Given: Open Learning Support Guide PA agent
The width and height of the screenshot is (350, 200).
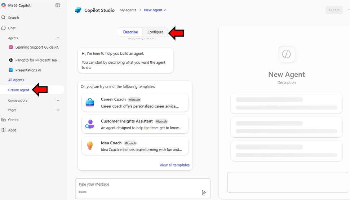Looking at the screenshot, I should coord(37,47).
